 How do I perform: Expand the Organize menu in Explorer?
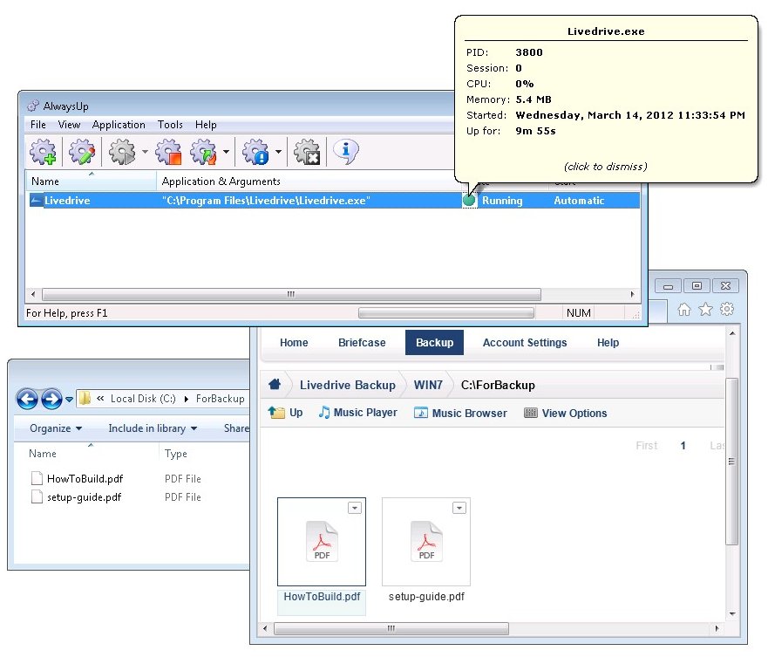56,428
